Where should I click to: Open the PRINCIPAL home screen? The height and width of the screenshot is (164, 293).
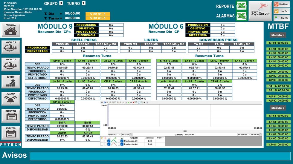(11, 30)
